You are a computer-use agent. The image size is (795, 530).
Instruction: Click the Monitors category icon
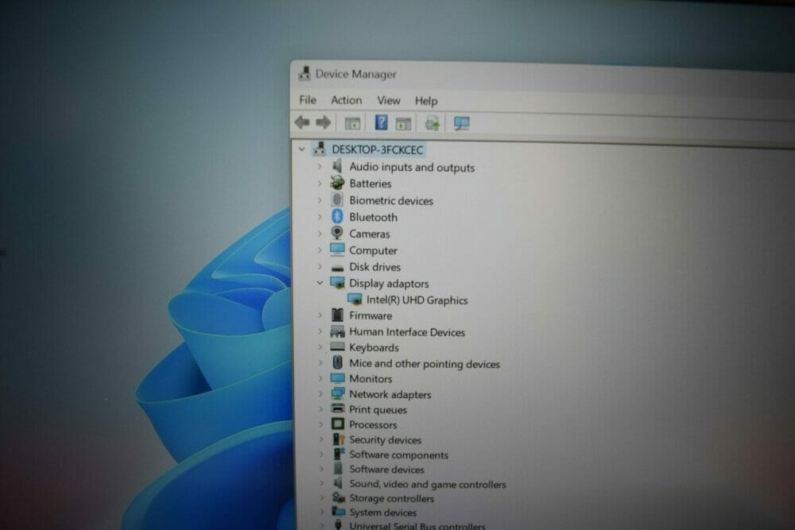tap(337, 378)
